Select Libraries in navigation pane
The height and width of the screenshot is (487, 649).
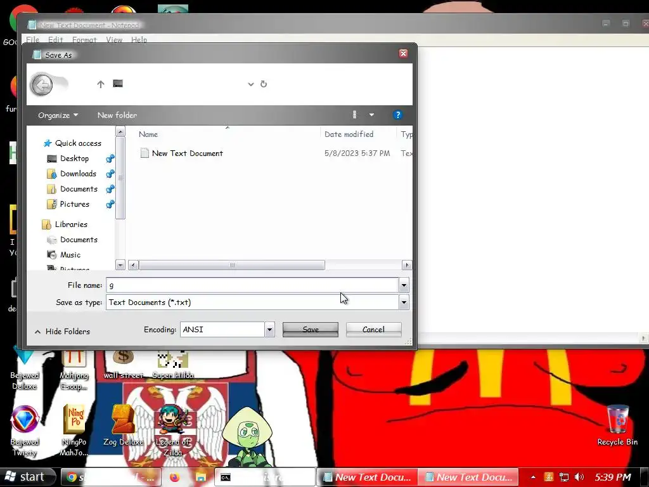click(71, 224)
